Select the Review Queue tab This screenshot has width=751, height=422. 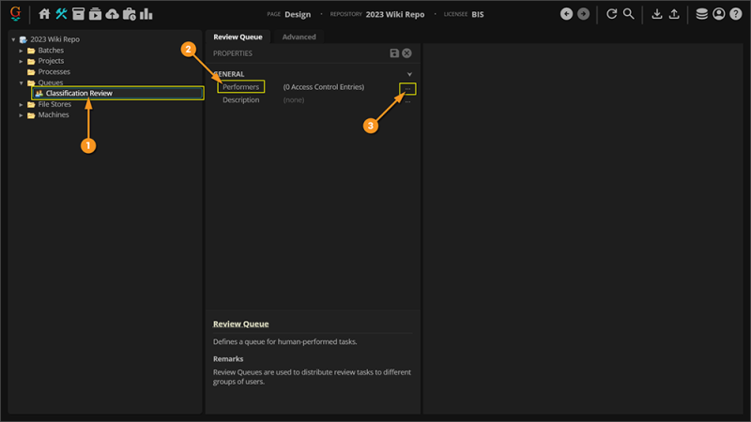[x=238, y=37]
